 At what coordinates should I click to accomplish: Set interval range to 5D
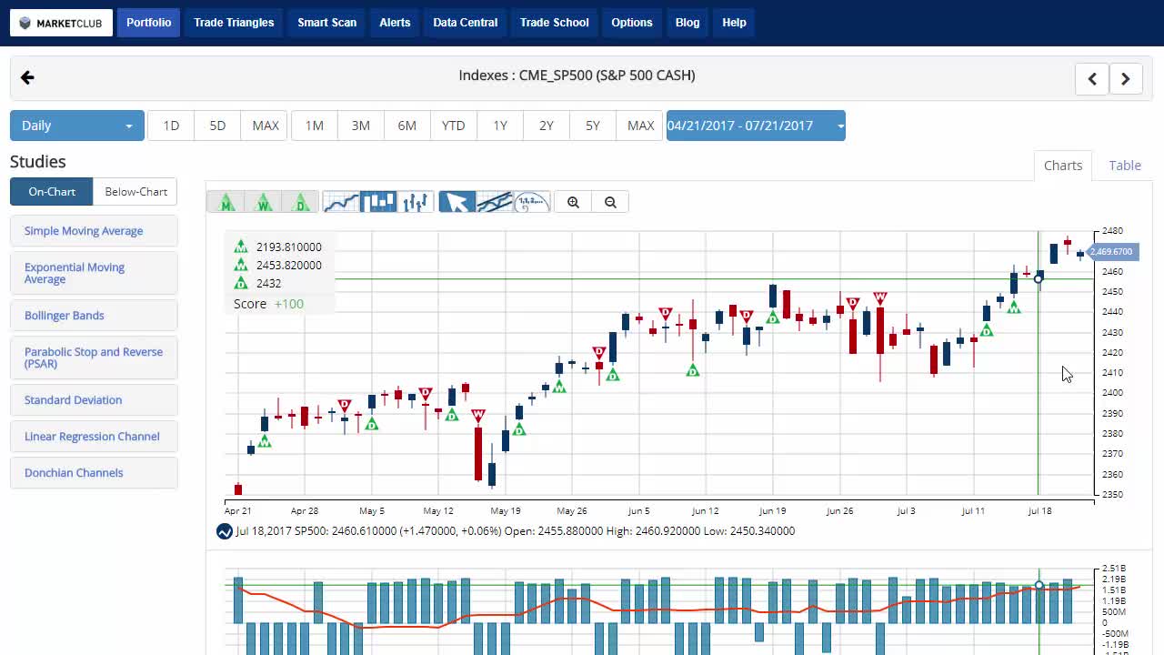pyautogui.click(x=217, y=126)
